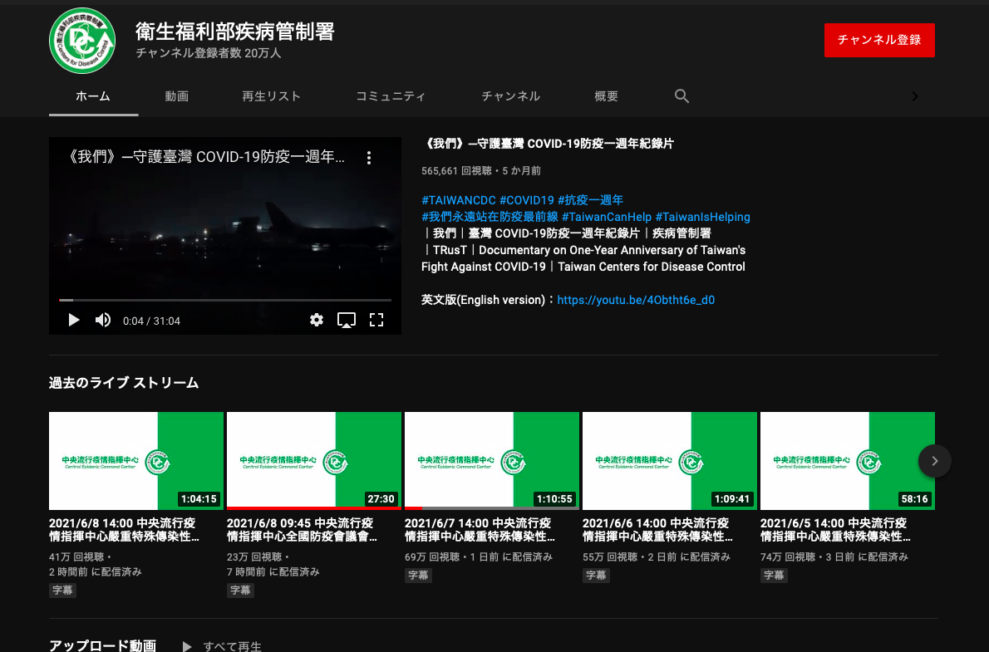
Task: Click the 字幕 badge under 2021/6/8 14:00 stream
Action: [x=62, y=591]
